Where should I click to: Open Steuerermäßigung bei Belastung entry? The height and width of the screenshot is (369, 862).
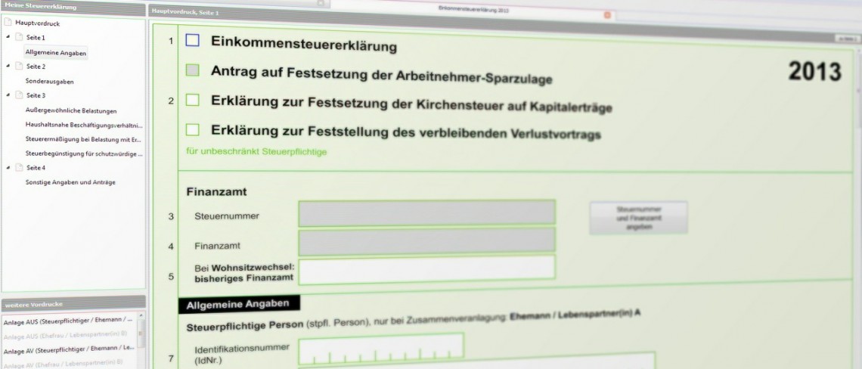coord(84,139)
